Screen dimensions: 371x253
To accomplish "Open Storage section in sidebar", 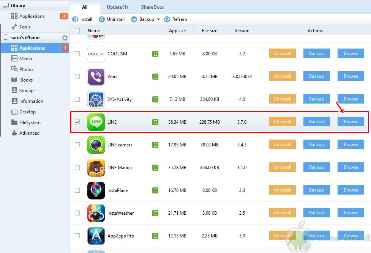I will pyautogui.click(x=35, y=91).
